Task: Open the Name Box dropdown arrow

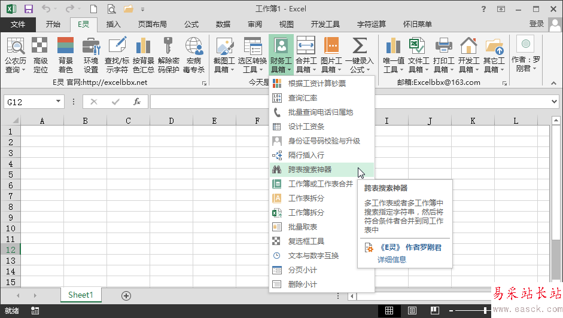Action: [58, 102]
